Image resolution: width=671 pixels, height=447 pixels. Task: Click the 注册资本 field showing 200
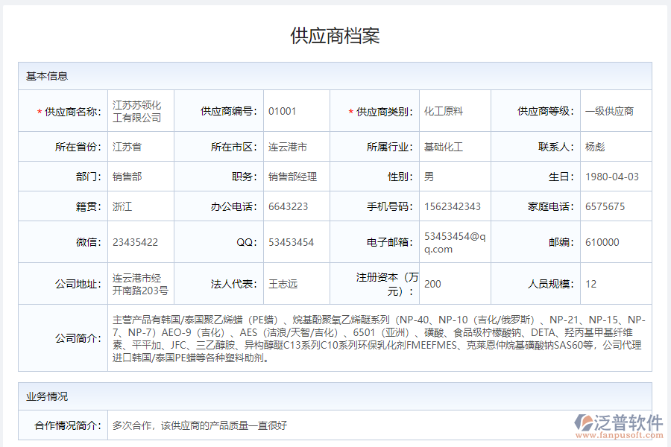point(456,283)
